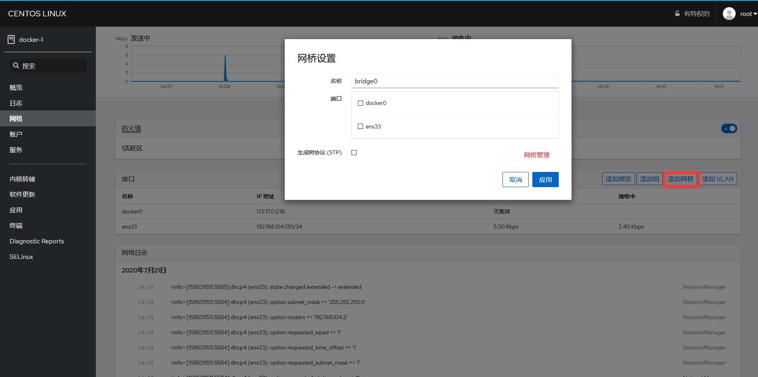Viewport: 758px width, 377px height.
Task: Click the 添加 VLAN button
Action: pyautogui.click(x=718, y=179)
